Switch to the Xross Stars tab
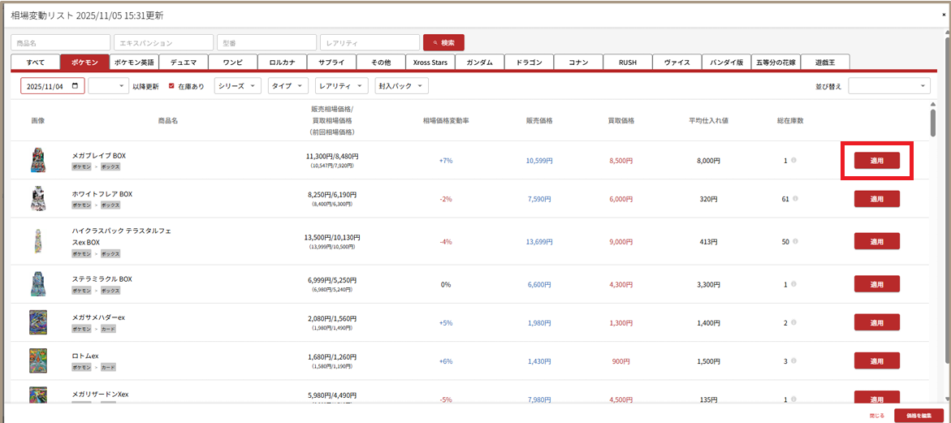The height and width of the screenshot is (423, 951). [430, 62]
